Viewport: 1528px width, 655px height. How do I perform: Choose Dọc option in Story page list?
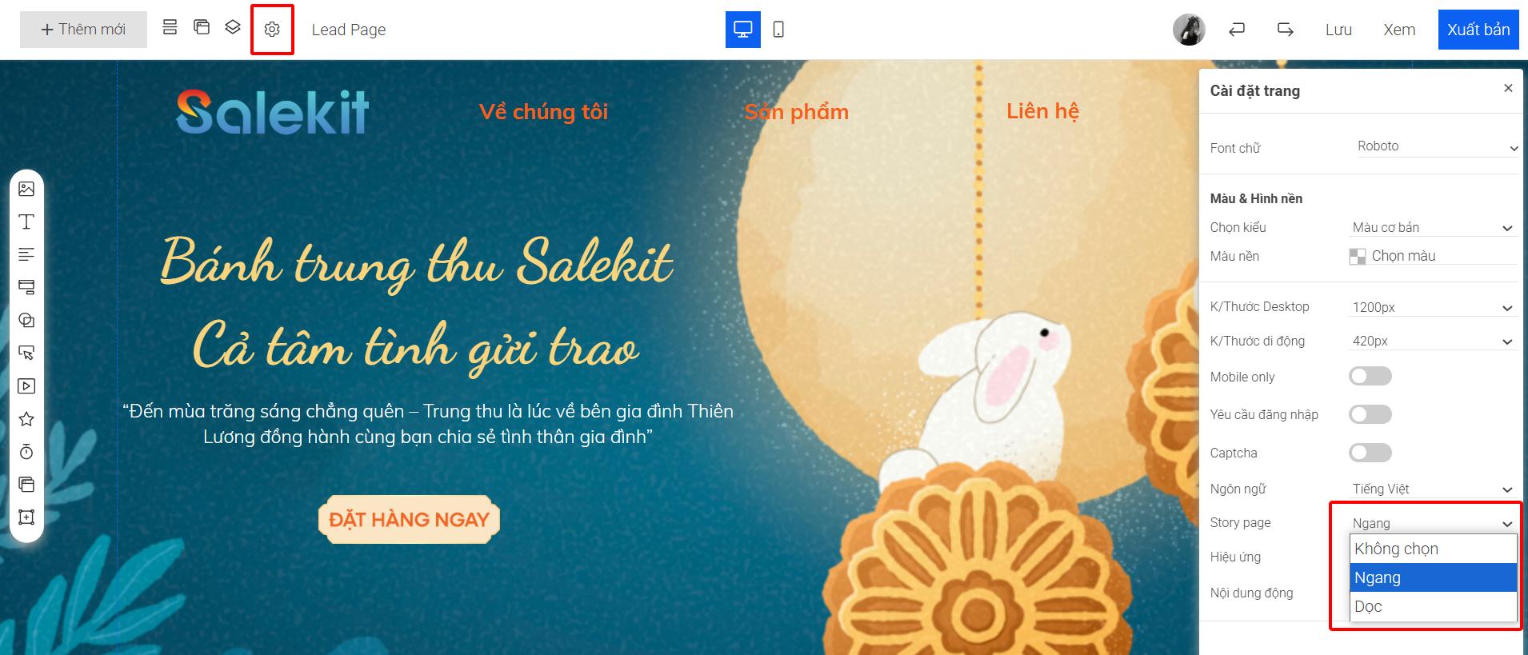(x=1434, y=606)
